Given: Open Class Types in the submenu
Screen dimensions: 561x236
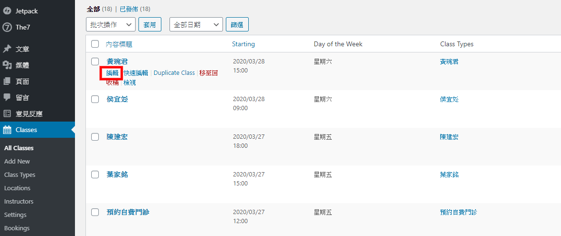Looking at the screenshot, I should click(x=20, y=174).
